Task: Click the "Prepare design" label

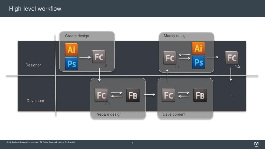Action: (x=108, y=114)
